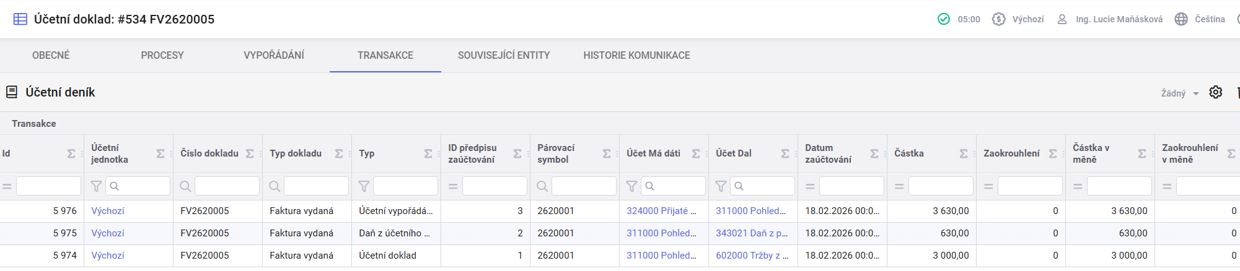Click the user profile icon
This screenshot has width=1240, height=271.
click(1062, 19)
